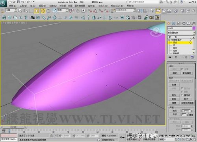
Task: Open Select by Name dialog
Action: click(x=26, y=11)
